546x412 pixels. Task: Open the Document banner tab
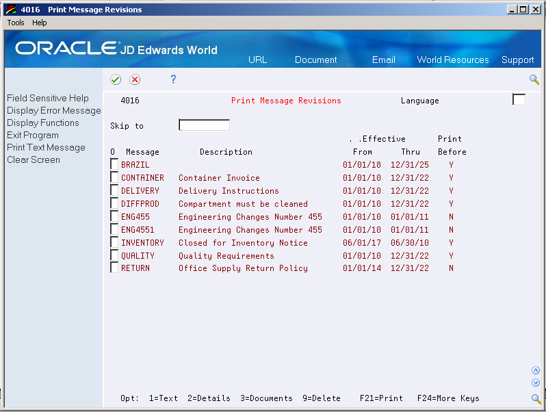point(316,60)
